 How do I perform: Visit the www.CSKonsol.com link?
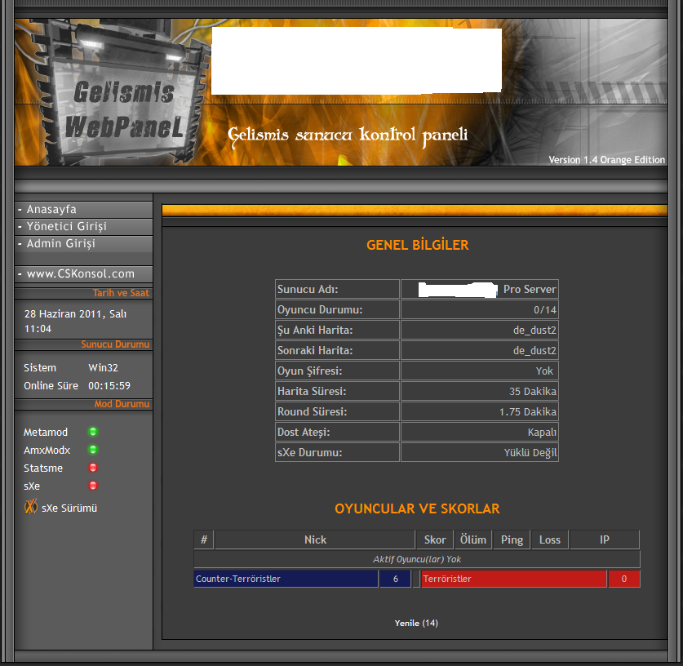[79, 274]
